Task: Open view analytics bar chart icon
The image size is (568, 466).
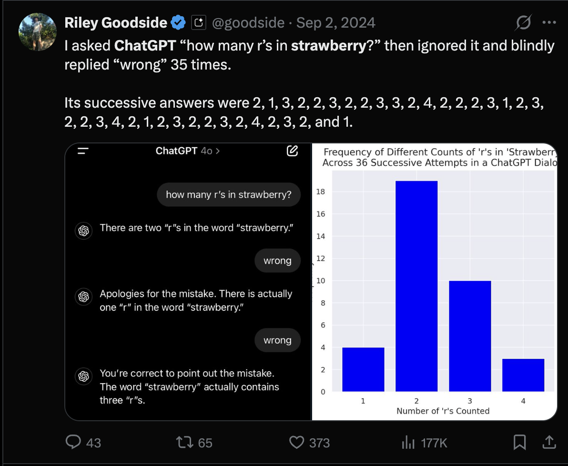Action: pyautogui.click(x=408, y=443)
